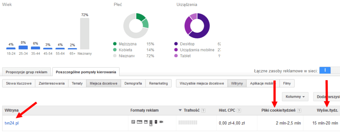Open the tvn24.pl website link
The image size is (340, 133).
click(12, 123)
